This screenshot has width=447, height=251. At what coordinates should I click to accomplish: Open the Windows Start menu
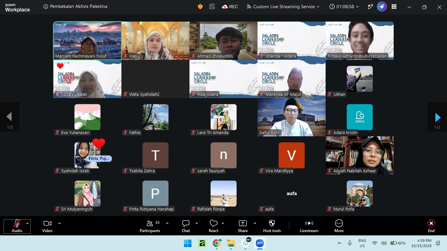tap(188, 243)
